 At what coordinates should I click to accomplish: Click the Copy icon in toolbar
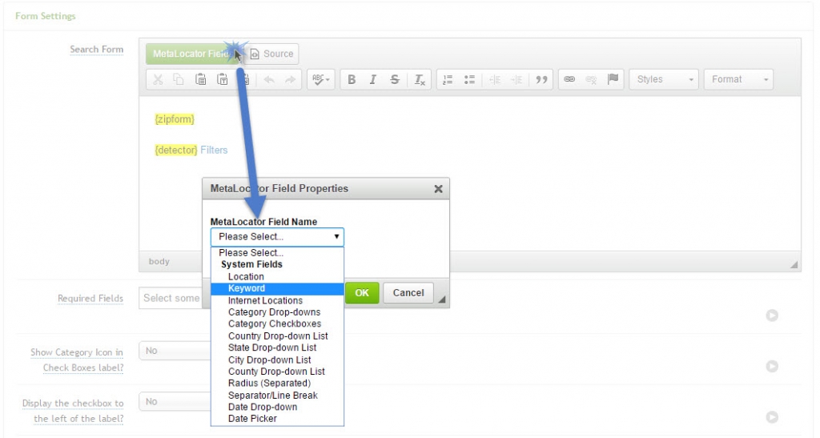179,79
